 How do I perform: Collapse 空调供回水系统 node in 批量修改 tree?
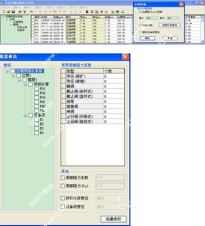point(7,71)
